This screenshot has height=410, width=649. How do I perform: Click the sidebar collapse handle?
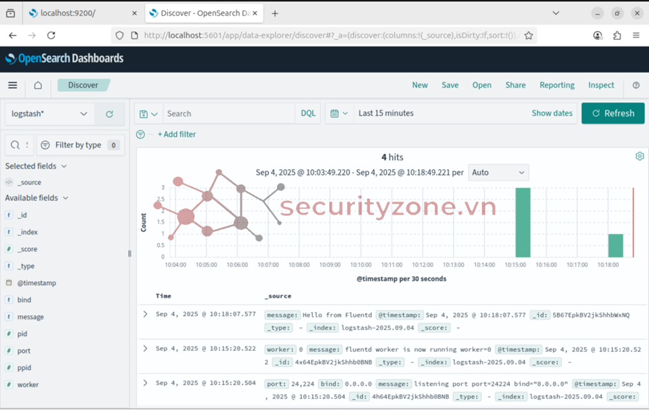coord(130,253)
